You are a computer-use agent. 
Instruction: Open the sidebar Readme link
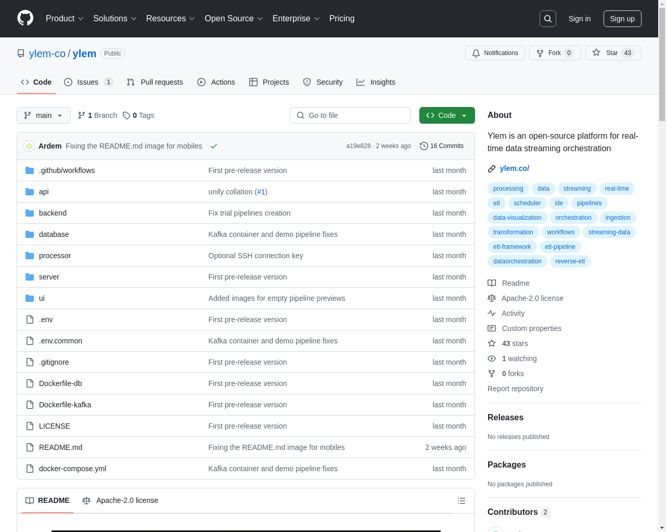[x=508, y=283]
